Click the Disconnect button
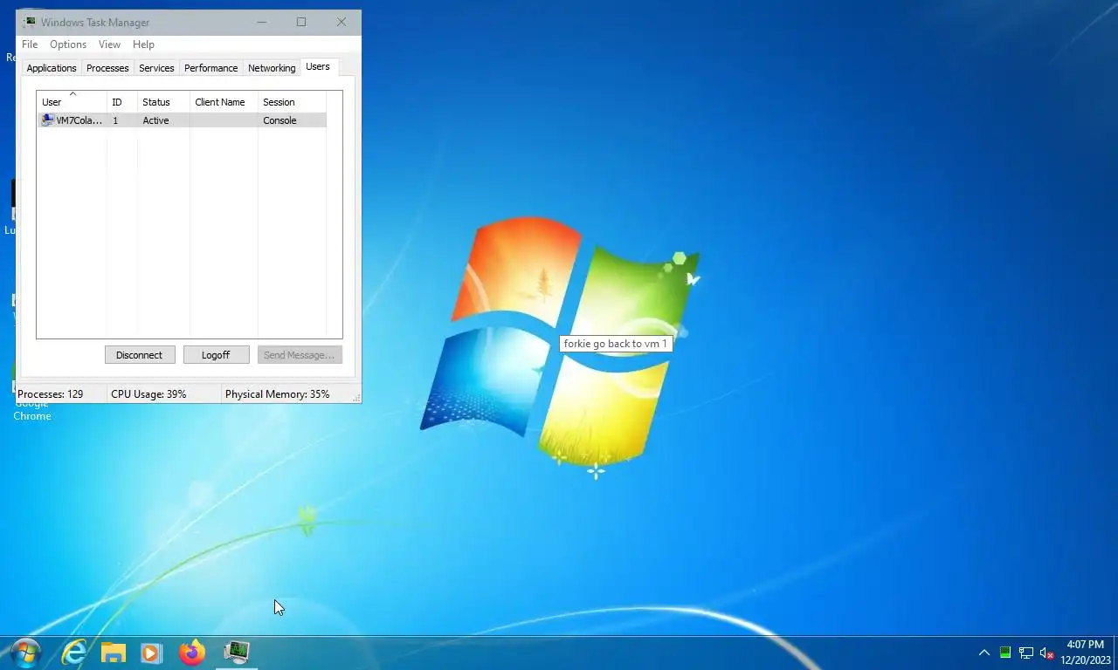The height and width of the screenshot is (670, 1118). pos(140,355)
